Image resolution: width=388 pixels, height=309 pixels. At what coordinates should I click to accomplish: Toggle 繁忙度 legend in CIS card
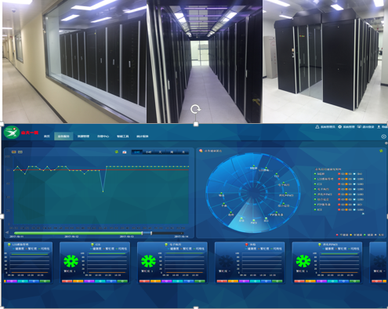pos(109,249)
